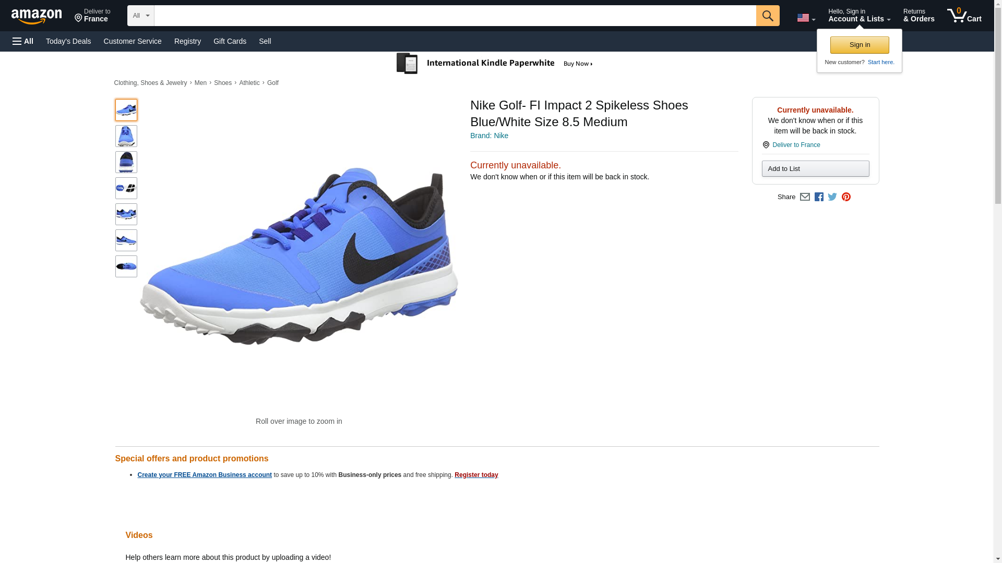
Task: Click the Amazon logo
Action: [x=37, y=16]
